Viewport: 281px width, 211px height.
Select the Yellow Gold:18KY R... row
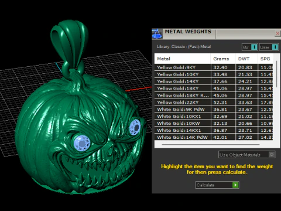[214, 96]
